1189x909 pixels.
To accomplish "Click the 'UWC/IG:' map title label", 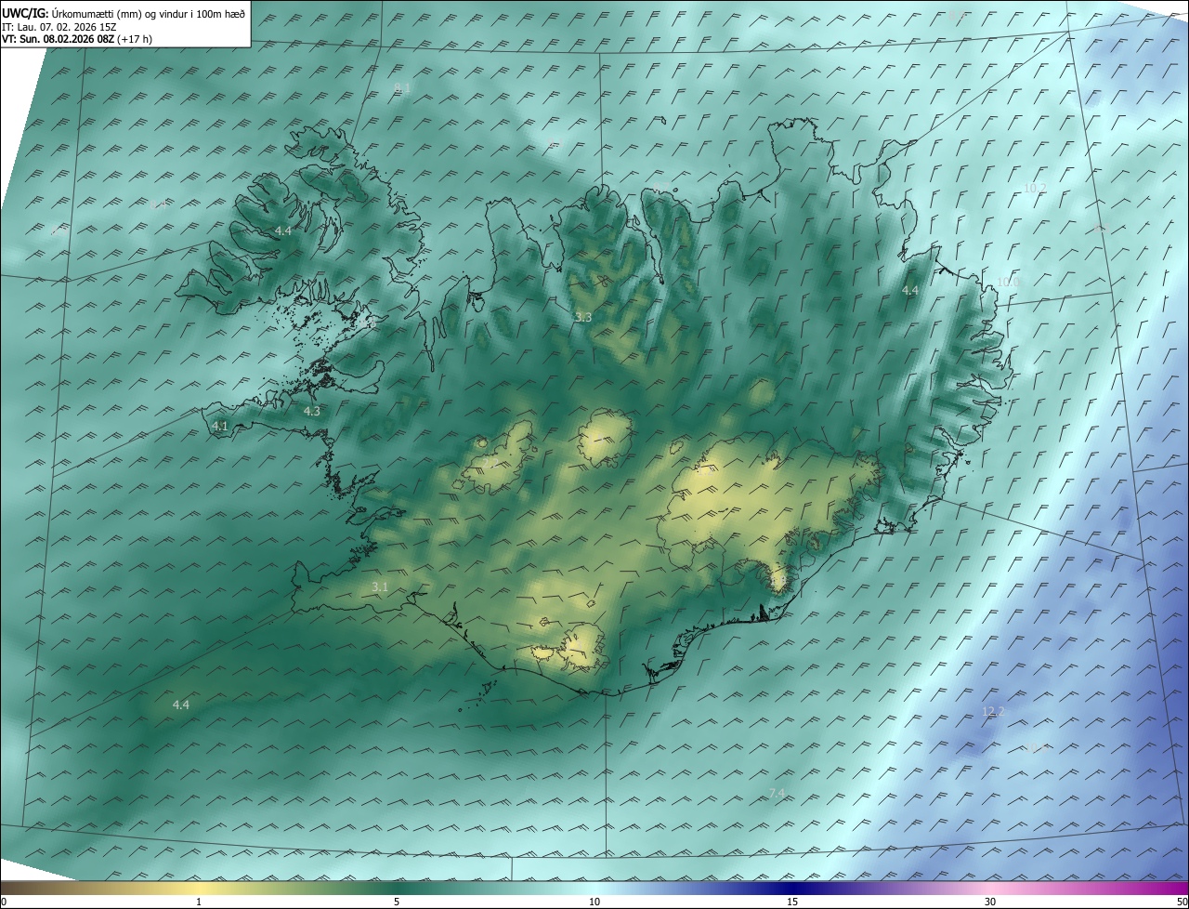I will tap(24, 14).
